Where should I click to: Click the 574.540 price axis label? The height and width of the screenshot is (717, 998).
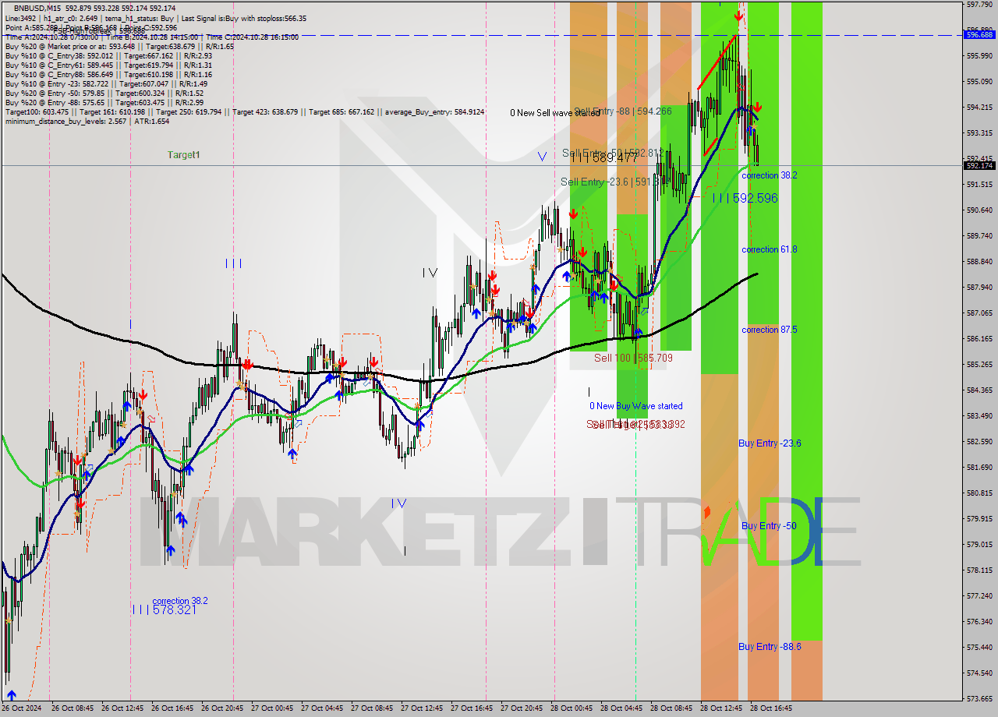979,673
